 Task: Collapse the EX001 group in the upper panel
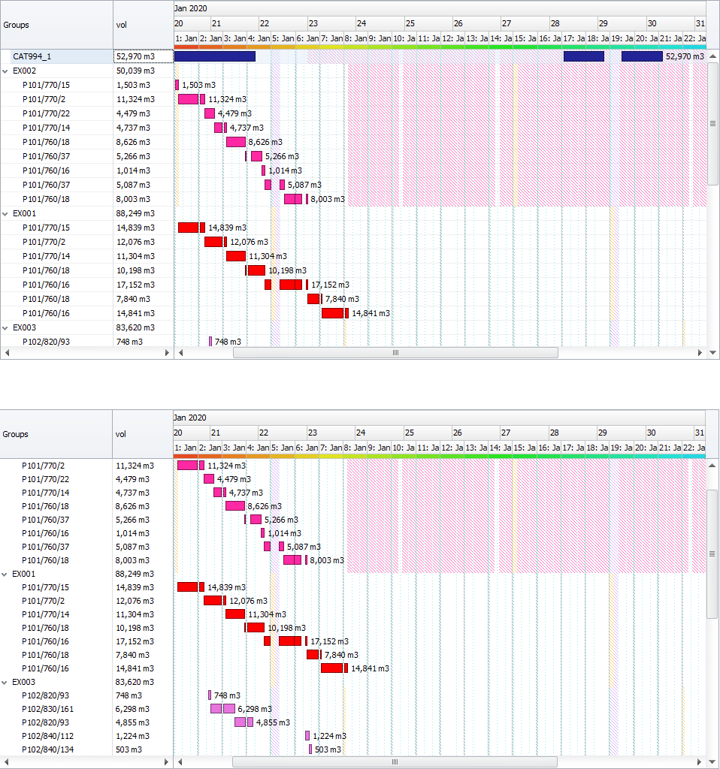pos(6,213)
